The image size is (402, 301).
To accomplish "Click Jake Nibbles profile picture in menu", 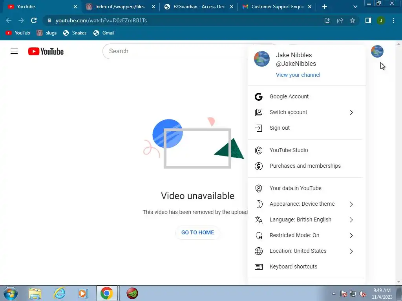I will [262, 59].
